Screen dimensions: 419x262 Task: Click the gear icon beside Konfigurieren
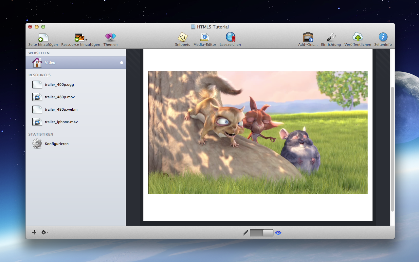tap(37, 144)
